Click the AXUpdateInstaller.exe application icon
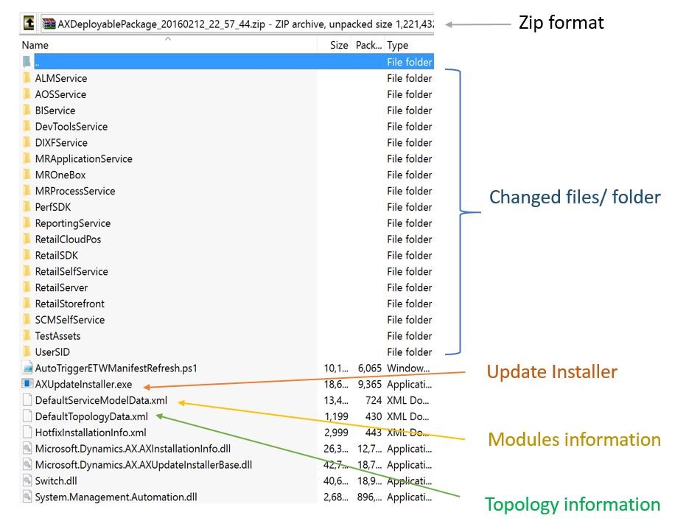The height and width of the screenshot is (521, 686). click(x=27, y=384)
